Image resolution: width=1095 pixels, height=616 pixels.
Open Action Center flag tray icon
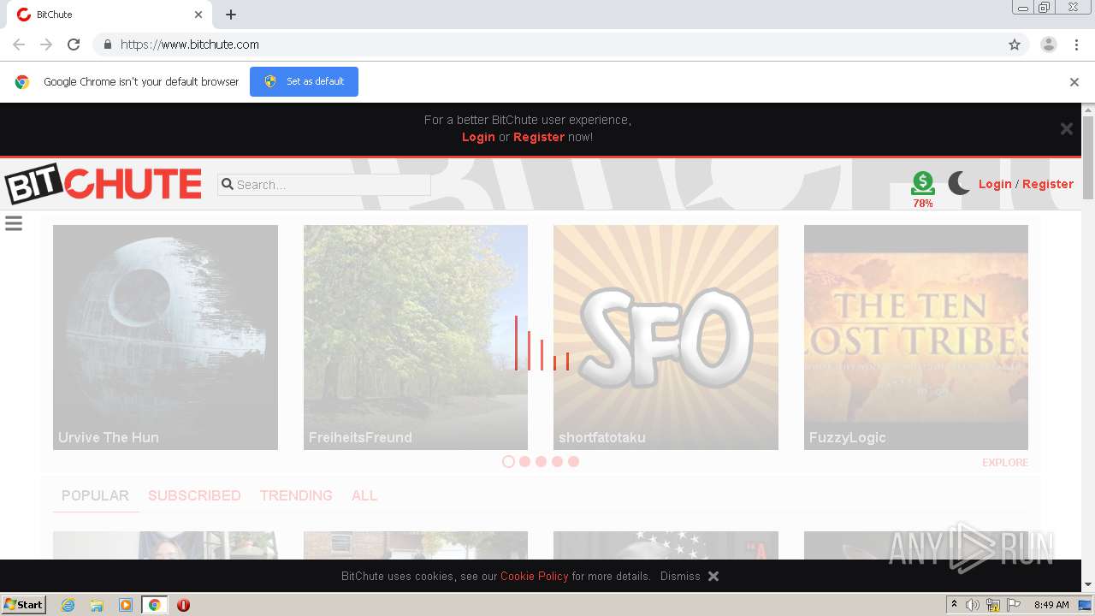[x=1015, y=605]
